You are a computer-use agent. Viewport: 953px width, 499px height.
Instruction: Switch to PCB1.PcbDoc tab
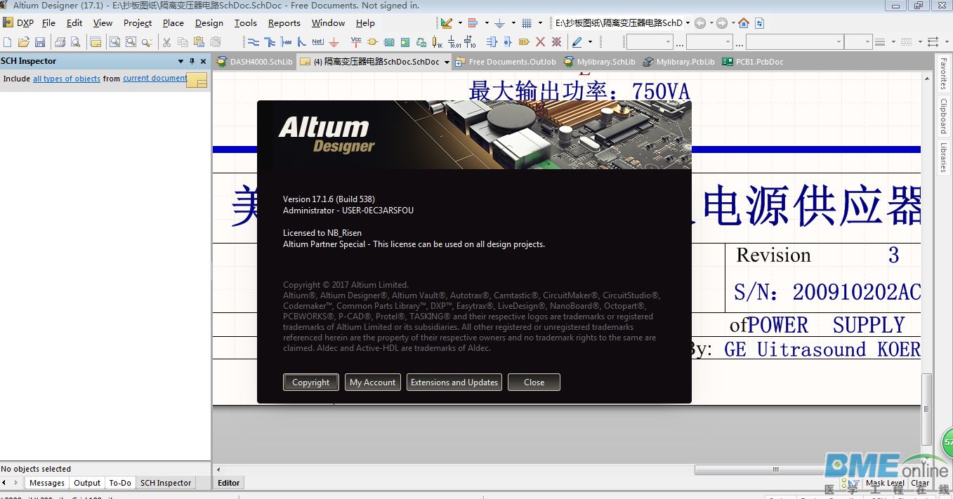tap(751, 62)
